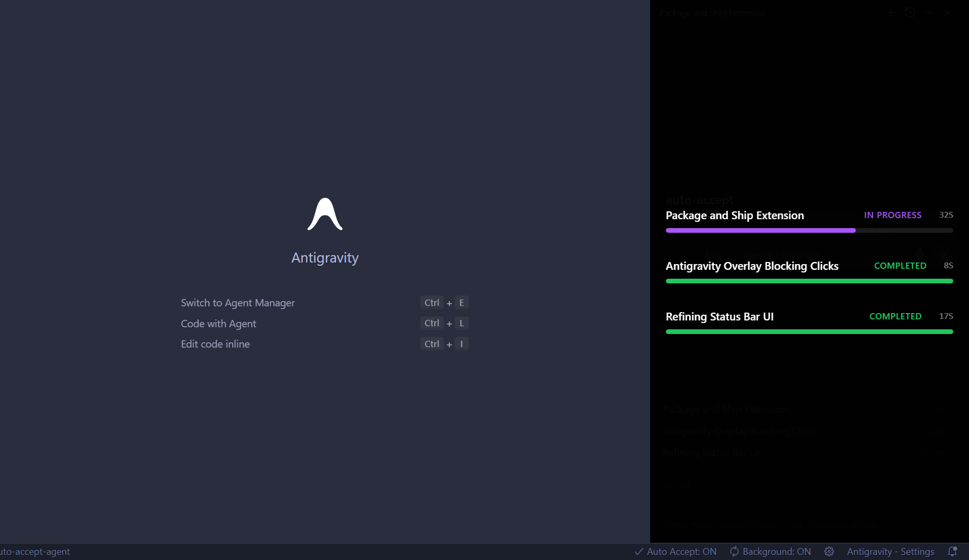Click the attachment plus icon in the chat input
The height and width of the screenshot is (560, 969).
coord(678,255)
